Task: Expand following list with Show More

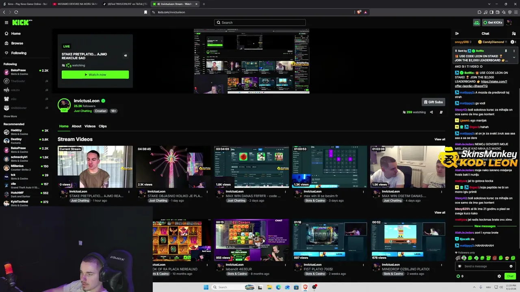Action: pos(10,116)
